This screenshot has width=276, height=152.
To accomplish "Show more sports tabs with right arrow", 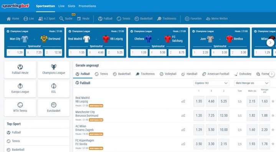I will 272,74.
